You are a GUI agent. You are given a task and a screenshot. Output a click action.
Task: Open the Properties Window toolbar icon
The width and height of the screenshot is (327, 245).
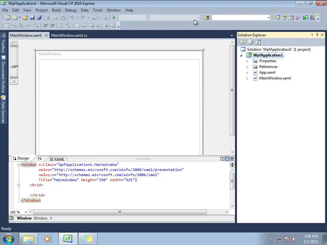coord(284,18)
